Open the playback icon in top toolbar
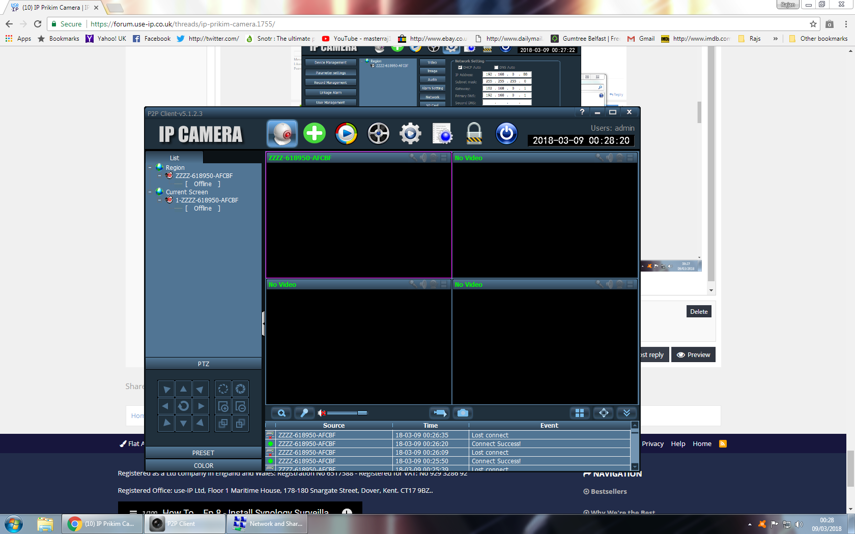The height and width of the screenshot is (534, 855). pos(346,133)
